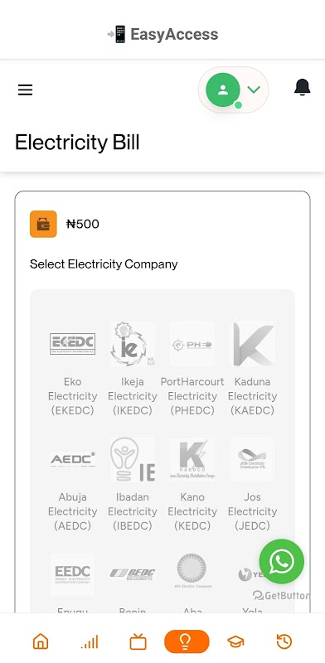Open the education graduation cap tab

click(235, 641)
